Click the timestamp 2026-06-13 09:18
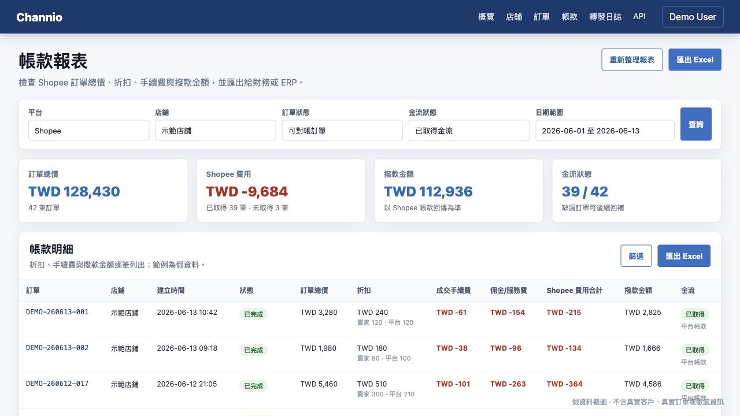Image resolution: width=740 pixels, height=416 pixels. pos(187,348)
